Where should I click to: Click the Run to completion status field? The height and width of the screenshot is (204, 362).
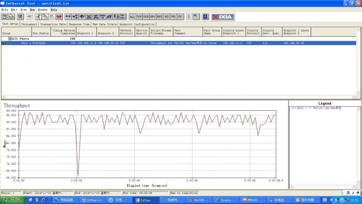184,193
